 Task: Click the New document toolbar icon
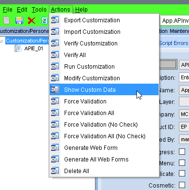coord(7,20)
